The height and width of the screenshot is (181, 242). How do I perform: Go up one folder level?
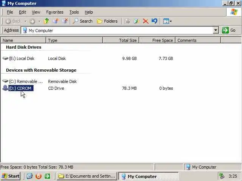click(46, 21)
